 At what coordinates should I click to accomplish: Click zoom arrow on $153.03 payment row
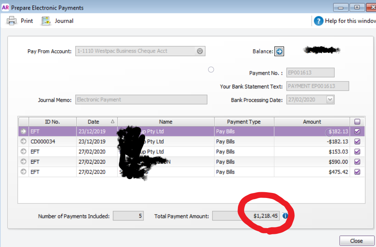coord(24,152)
